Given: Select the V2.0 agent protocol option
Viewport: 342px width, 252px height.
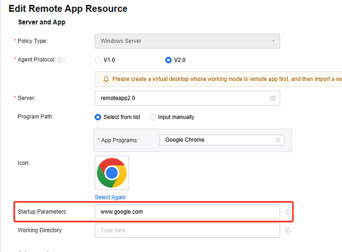Looking at the screenshot, I should click(169, 60).
